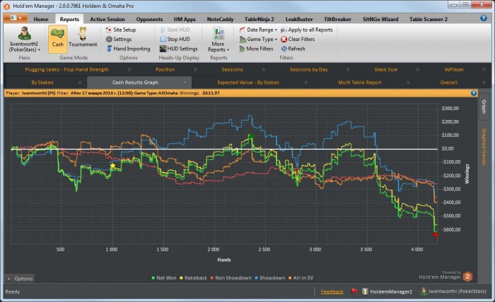This screenshot has width=495, height=302.
Task: Open HUD Settings
Action: click(x=181, y=49)
